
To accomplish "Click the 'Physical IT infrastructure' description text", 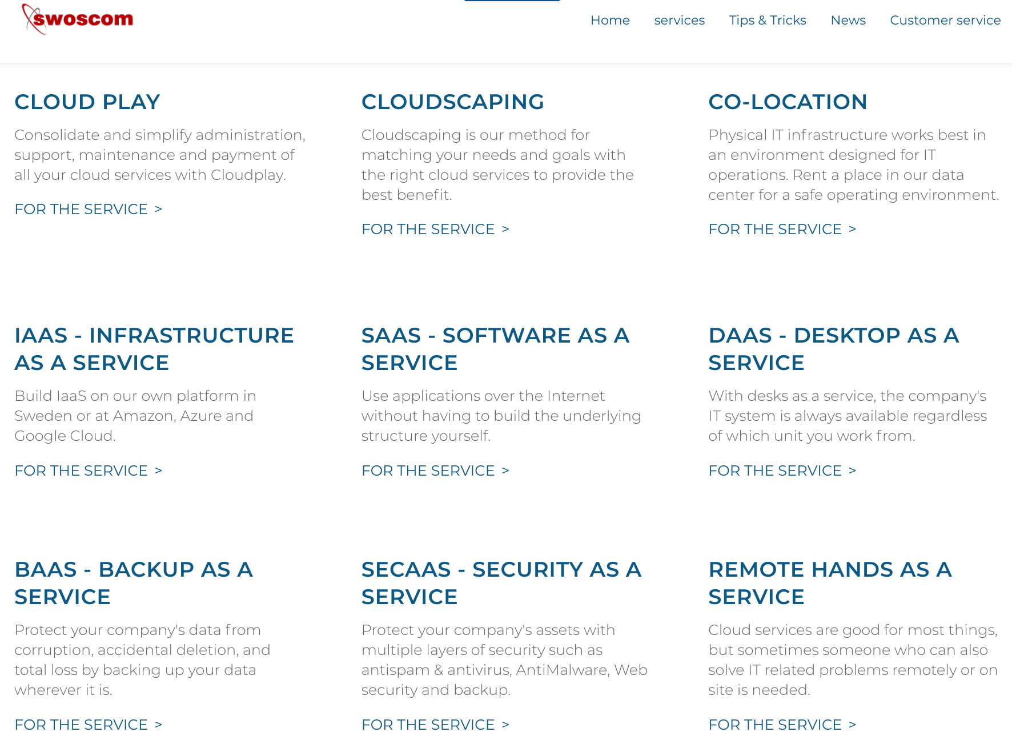I will point(854,165).
